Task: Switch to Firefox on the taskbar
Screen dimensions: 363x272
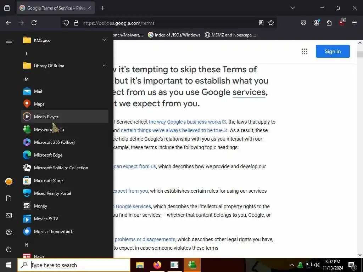Action: pos(157,265)
